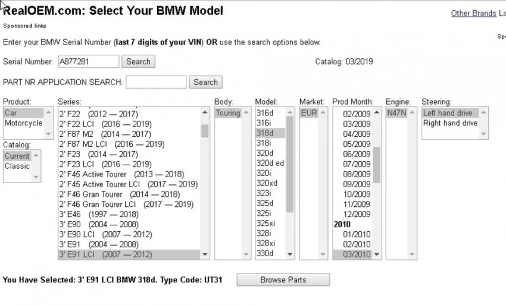Viewport: 506px width, 305px height.
Task: Select production month 03/2010
Action: coord(353,254)
